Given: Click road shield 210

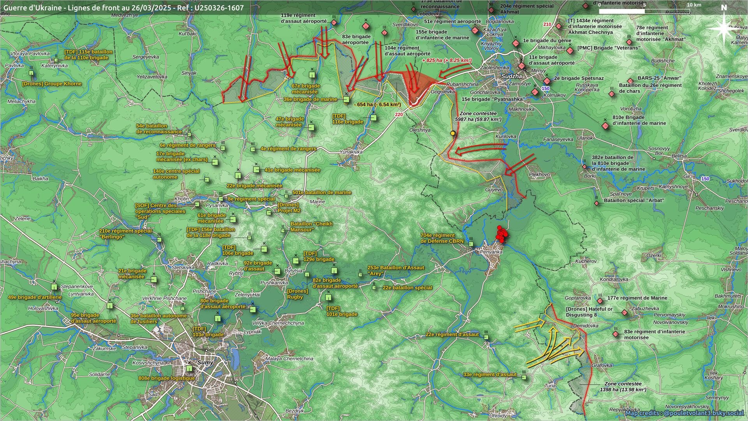Looking at the screenshot, I should tap(547, 24).
